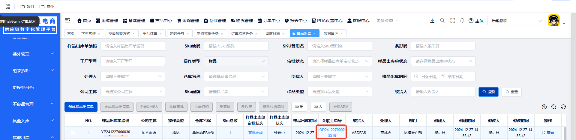Open the 采购管理 menu
This screenshot has width=576, height=140.
click(188, 21)
